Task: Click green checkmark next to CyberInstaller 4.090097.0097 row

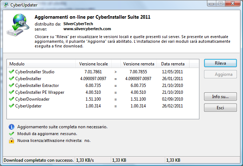Action: (x=12, y=78)
